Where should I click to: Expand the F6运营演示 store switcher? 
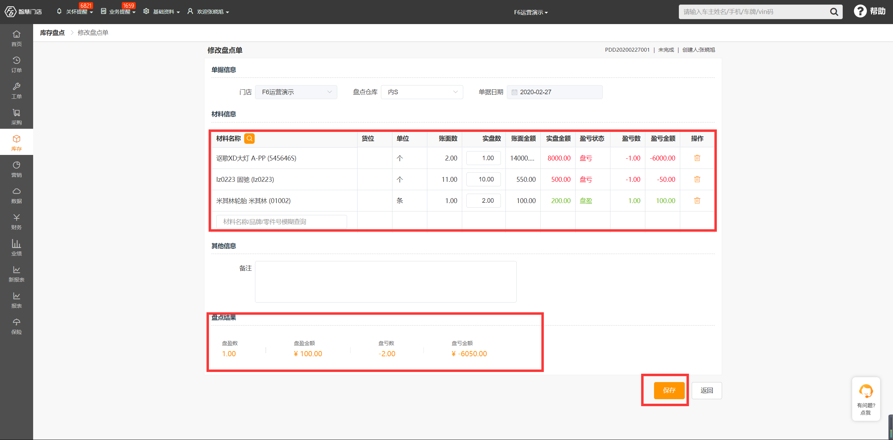[531, 12]
